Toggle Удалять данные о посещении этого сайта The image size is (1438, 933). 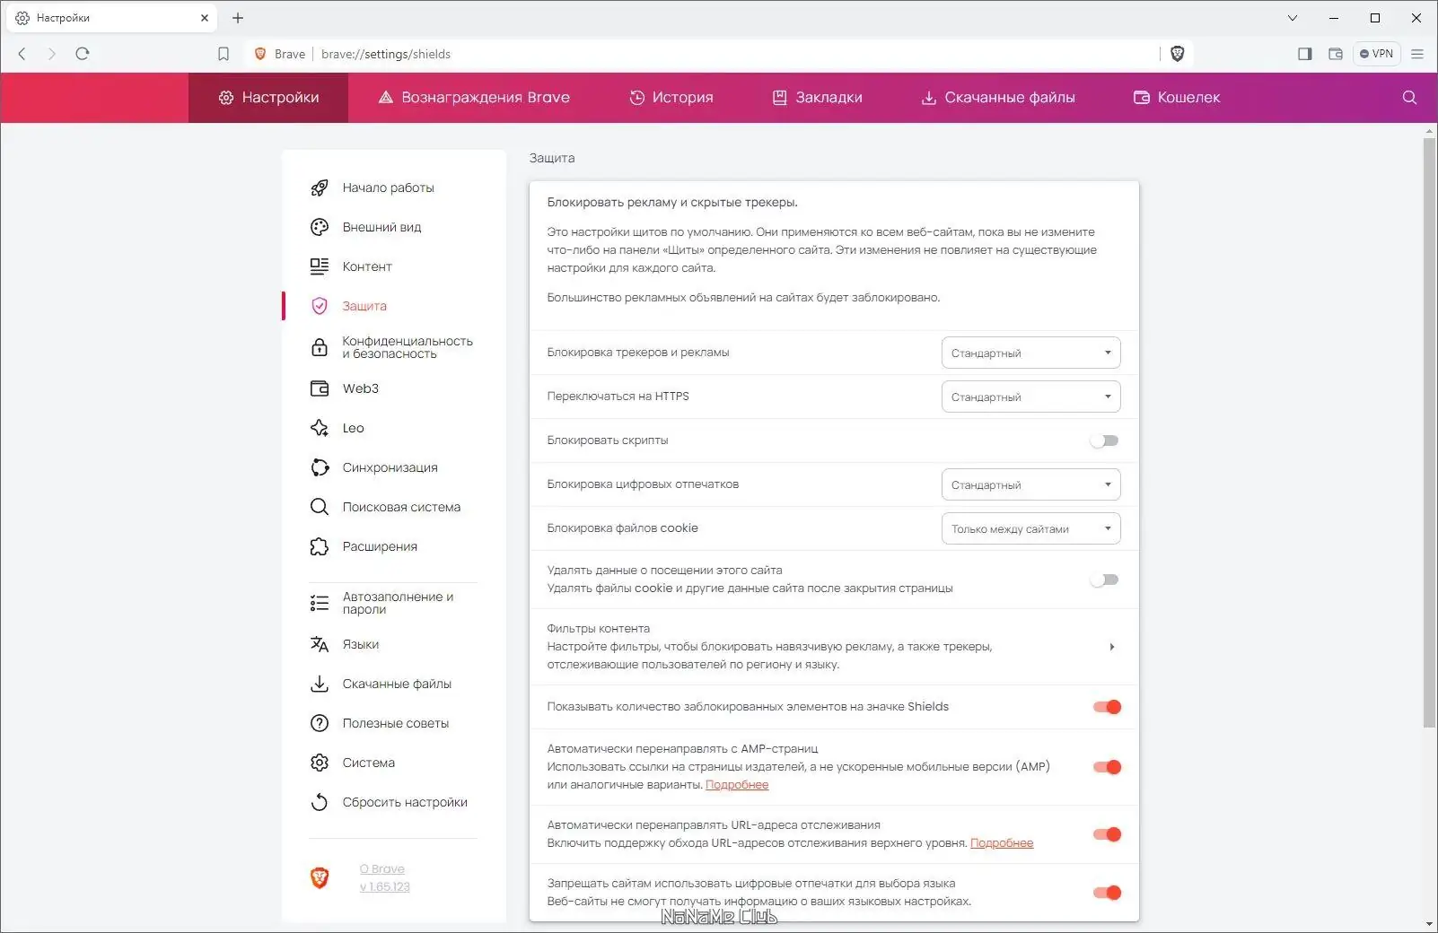(1105, 580)
